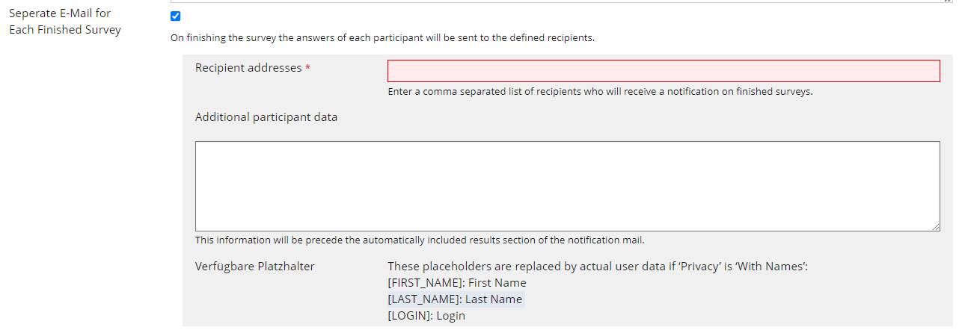Screen dimensions: 962x333
Task: Click the [LOGIN] placeholder code
Action: click(408, 316)
